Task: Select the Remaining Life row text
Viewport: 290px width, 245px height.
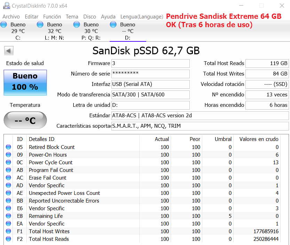Action: 46,216
